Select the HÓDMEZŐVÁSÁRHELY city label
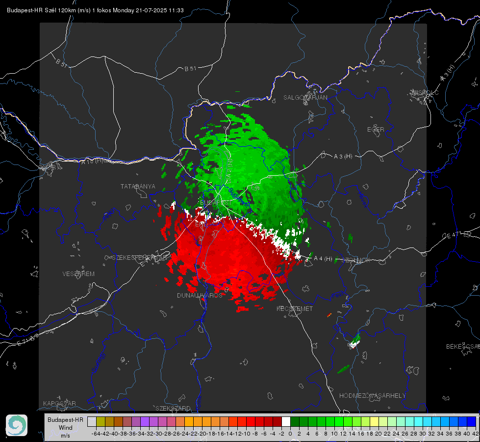 (x=372, y=396)
